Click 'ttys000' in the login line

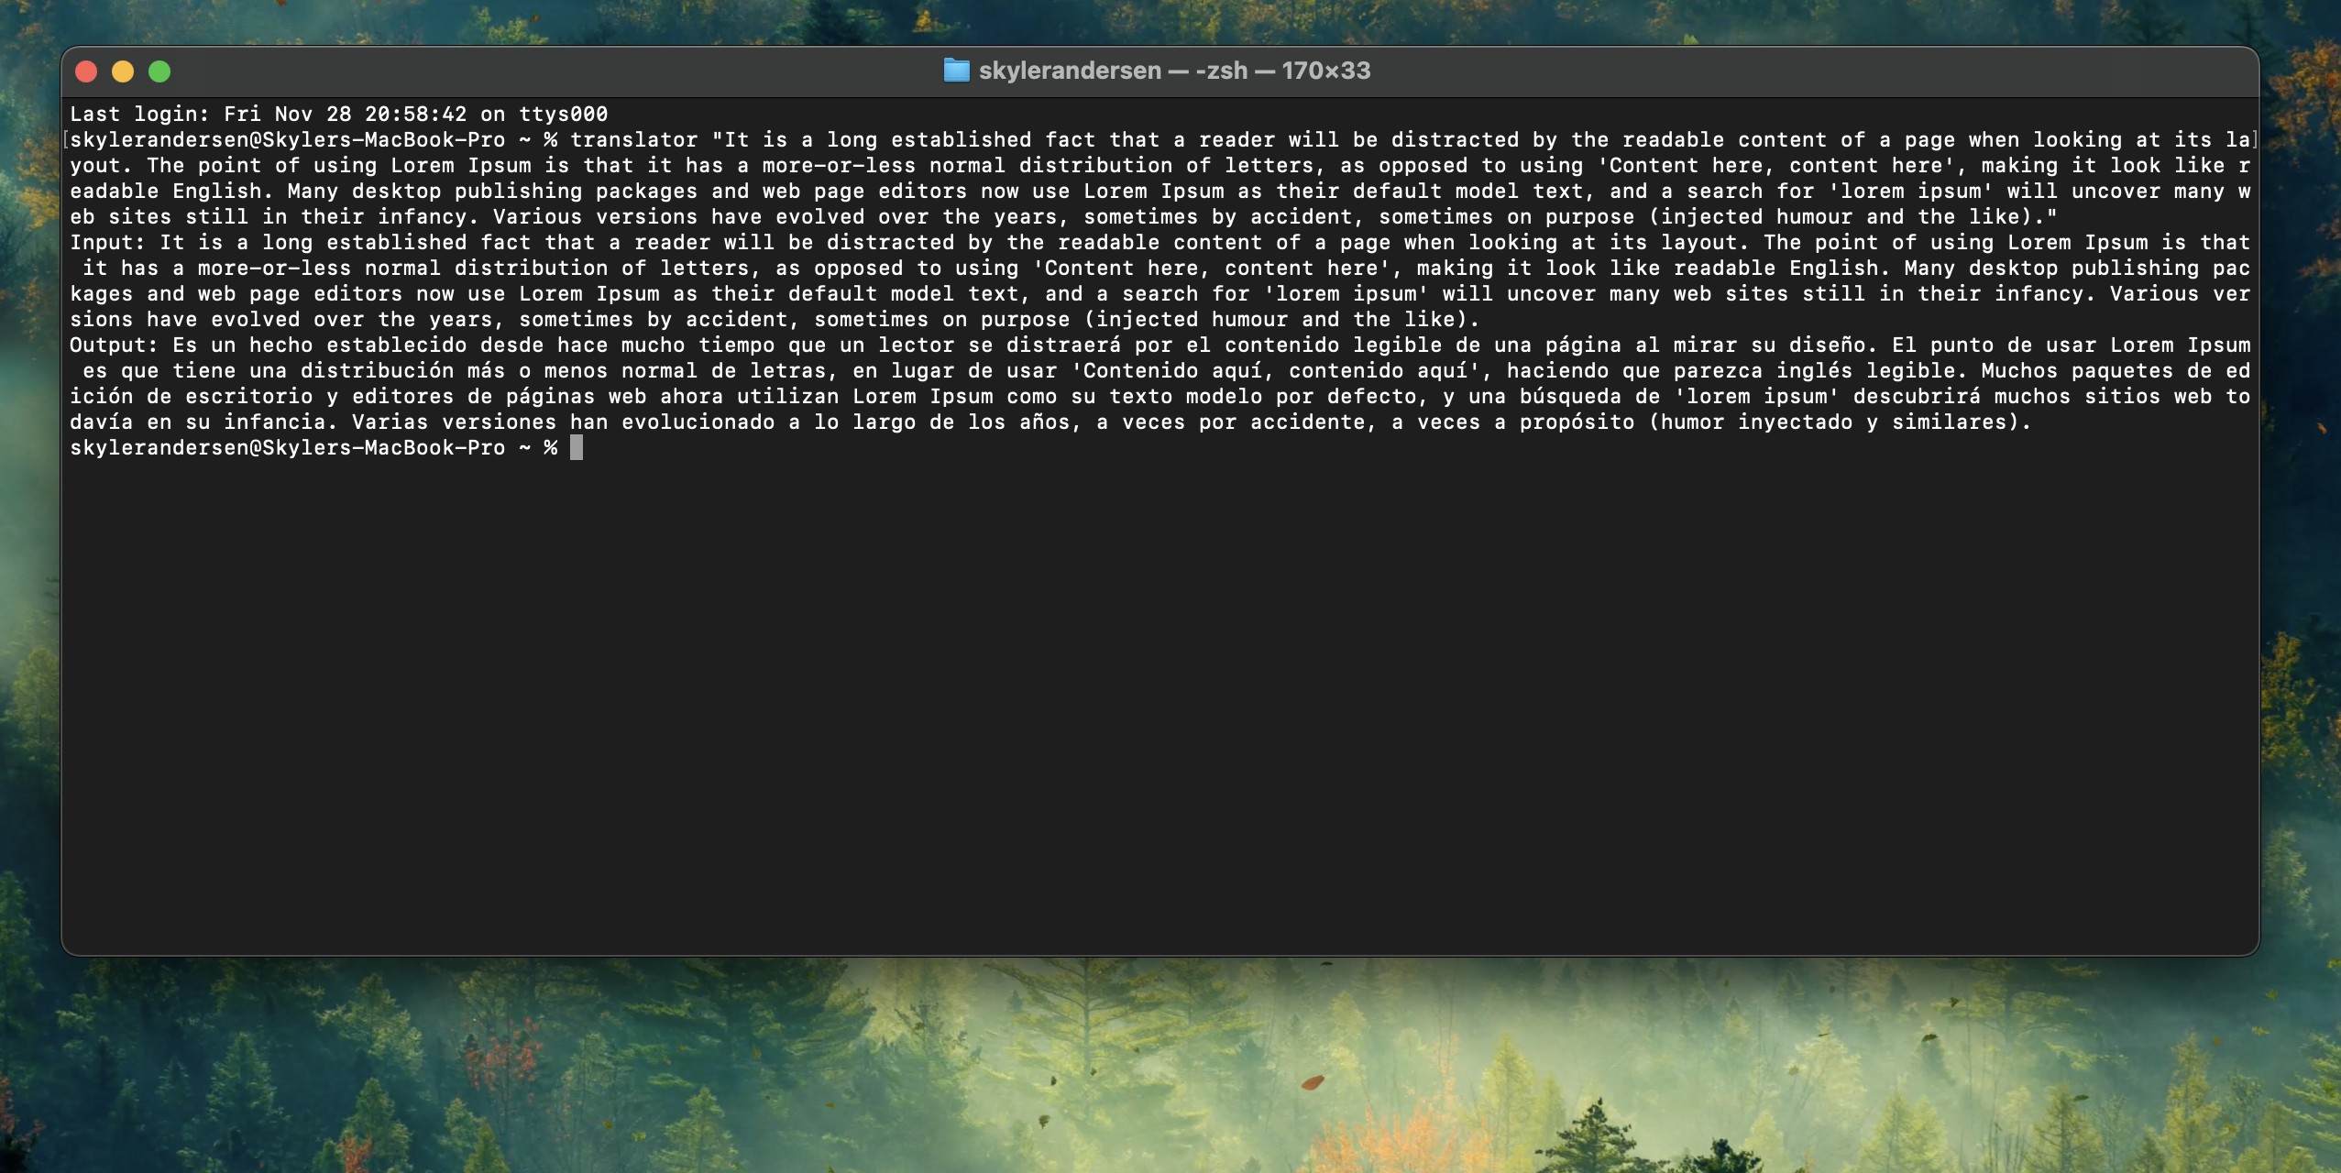[563, 114]
